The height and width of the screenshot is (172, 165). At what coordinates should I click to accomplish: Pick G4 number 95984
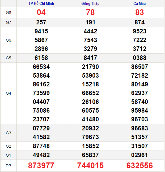coord(139,111)
